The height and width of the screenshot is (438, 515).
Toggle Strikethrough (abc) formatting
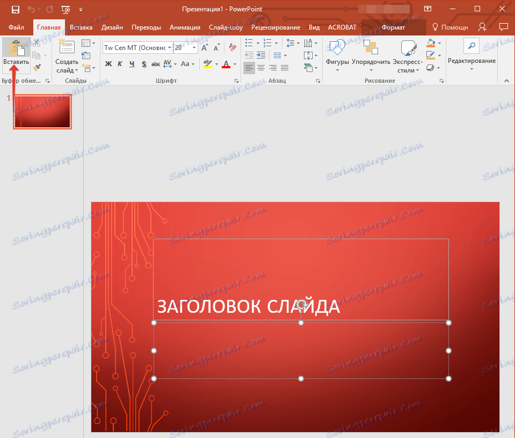tap(156, 64)
